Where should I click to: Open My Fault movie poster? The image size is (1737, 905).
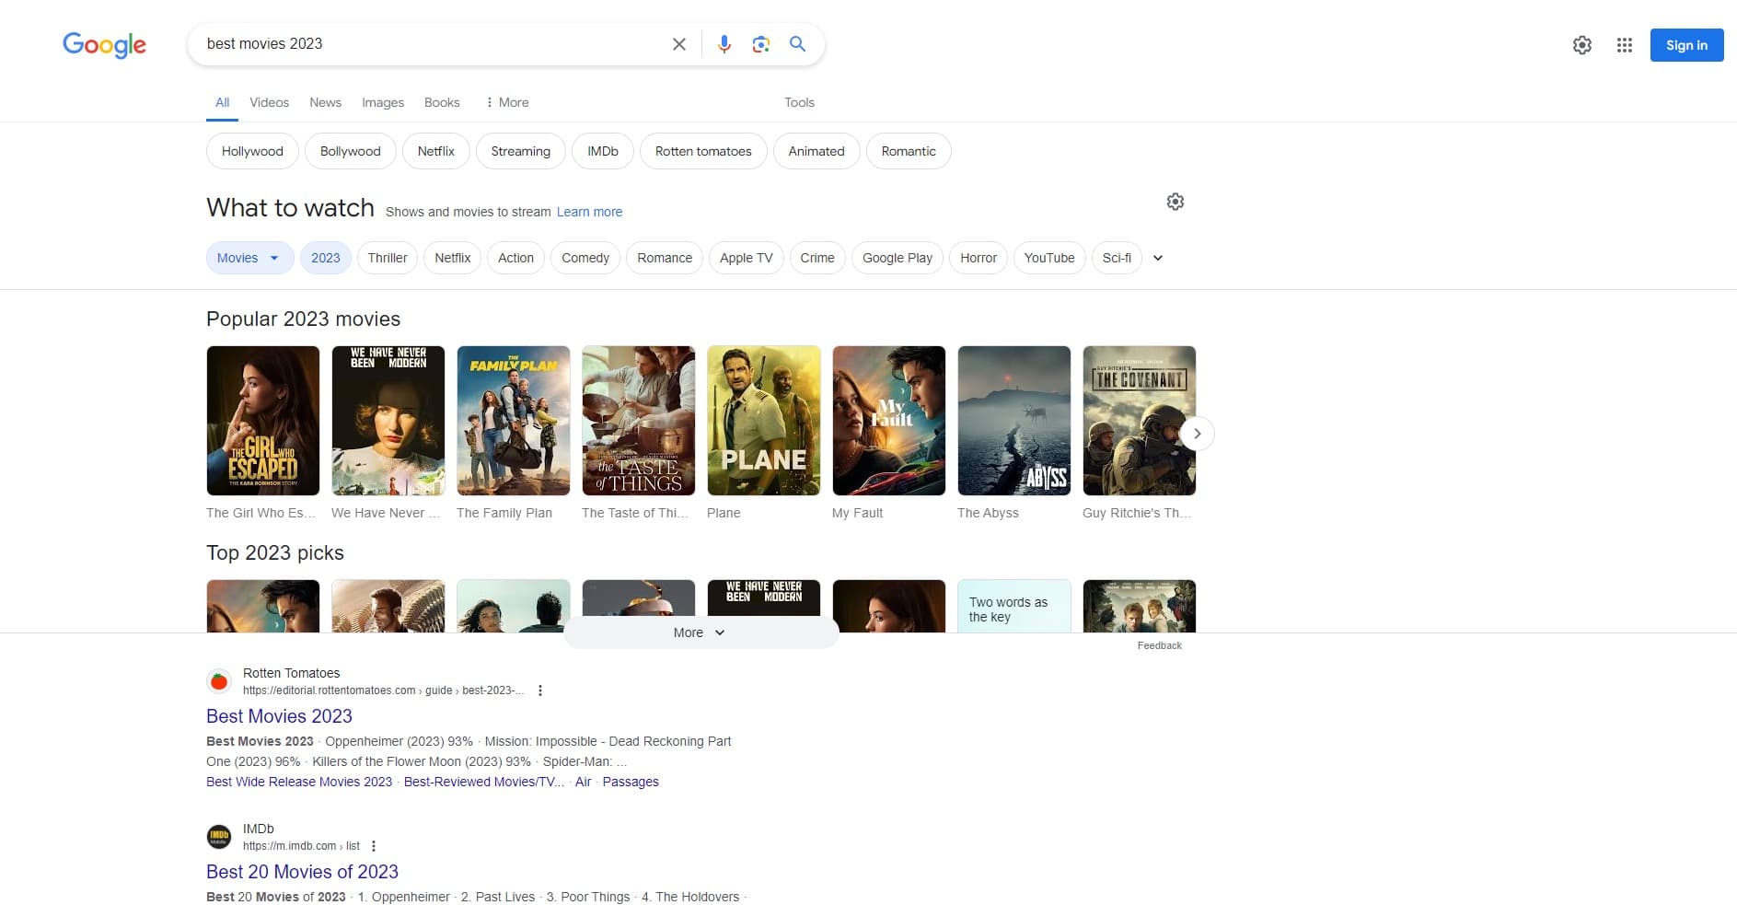coord(889,421)
